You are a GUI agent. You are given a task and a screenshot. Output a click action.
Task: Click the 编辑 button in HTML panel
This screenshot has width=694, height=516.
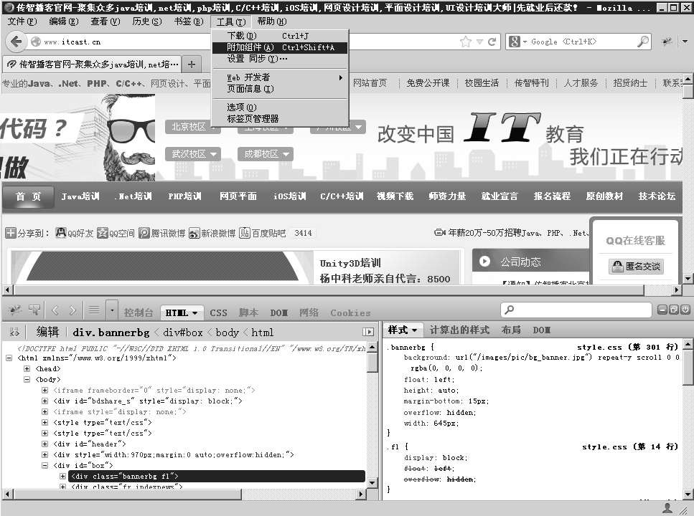47,333
